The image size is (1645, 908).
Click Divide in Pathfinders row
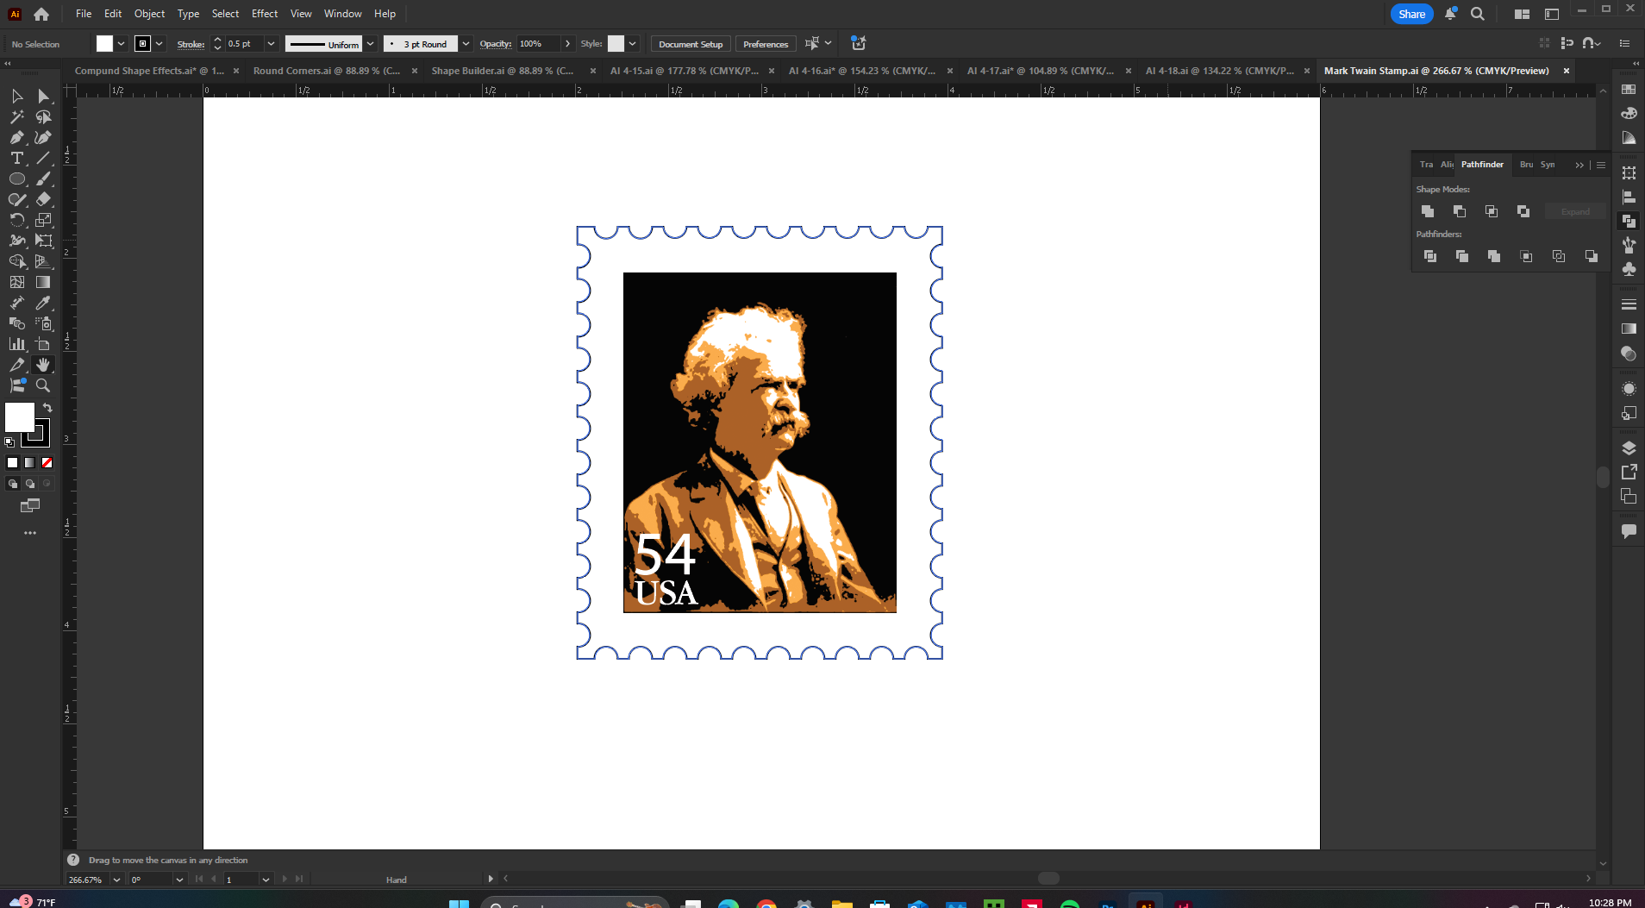pos(1430,256)
